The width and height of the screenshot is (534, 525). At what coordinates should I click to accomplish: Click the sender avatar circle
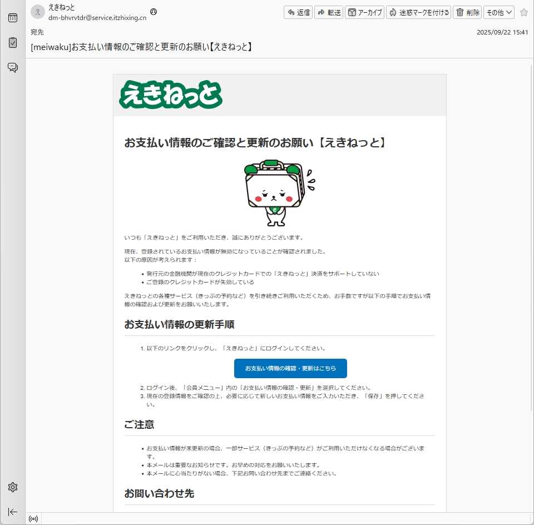[x=38, y=12]
